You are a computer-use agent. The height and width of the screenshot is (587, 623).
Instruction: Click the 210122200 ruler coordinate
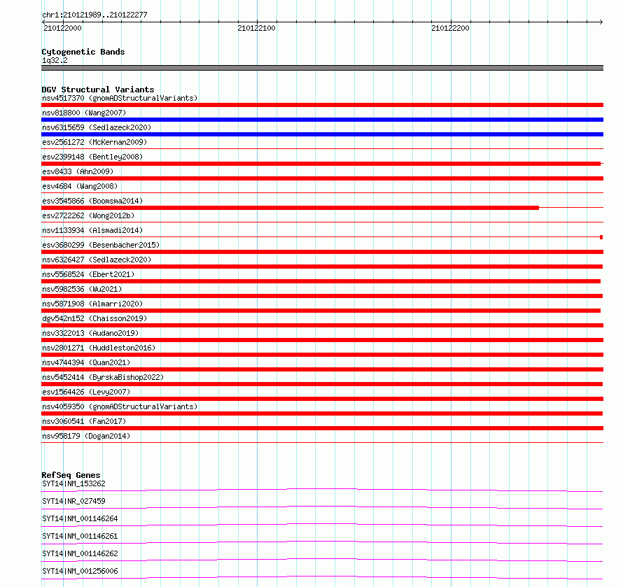(450, 28)
